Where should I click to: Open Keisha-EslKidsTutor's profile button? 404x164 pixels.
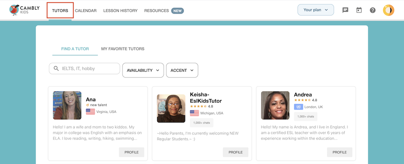236,152
